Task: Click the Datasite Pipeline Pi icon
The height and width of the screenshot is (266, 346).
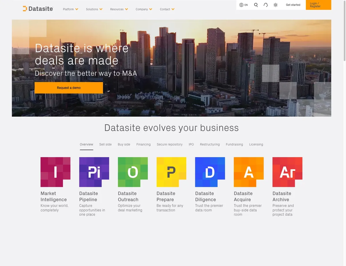Action: click(94, 172)
